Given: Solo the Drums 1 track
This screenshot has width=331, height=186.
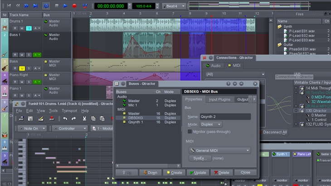Looking at the screenshot, I should (x=29, y=28).
